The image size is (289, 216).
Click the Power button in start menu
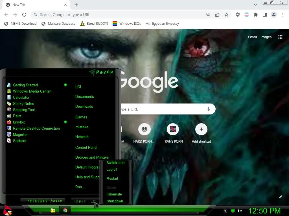[x=80, y=201]
